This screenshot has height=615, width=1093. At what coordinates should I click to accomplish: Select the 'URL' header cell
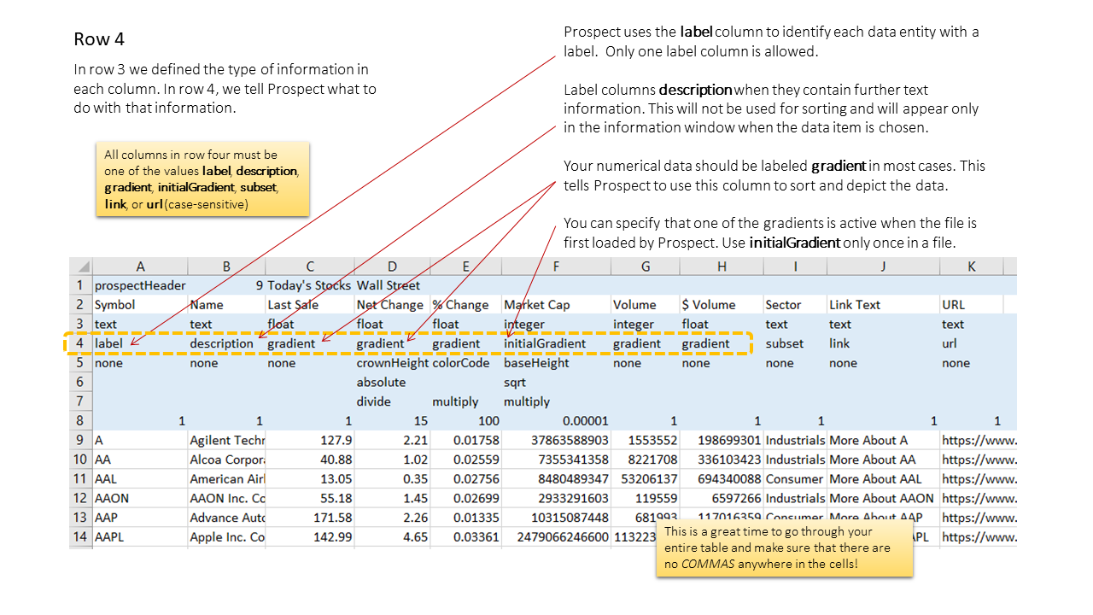(x=972, y=305)
